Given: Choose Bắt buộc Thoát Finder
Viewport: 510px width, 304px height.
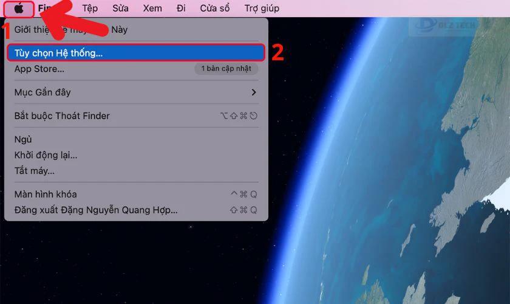Looking at the screenshot, I should click(x=136, y=116).
